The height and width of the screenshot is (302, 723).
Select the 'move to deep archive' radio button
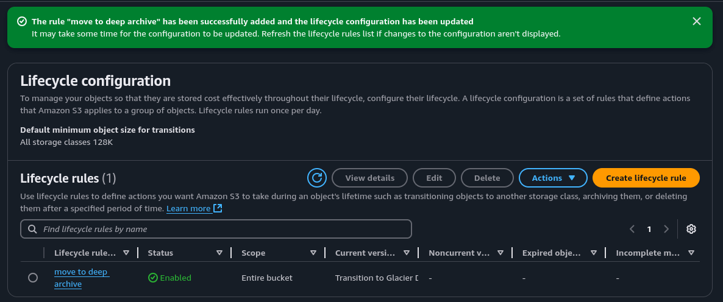(33, 278)
